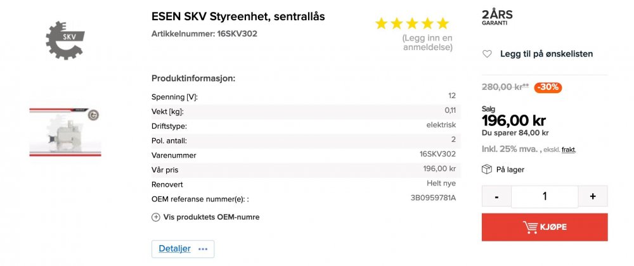Open the 'frakt' shipping link
This screenshot has width=634, height=266.
point(569,149)
